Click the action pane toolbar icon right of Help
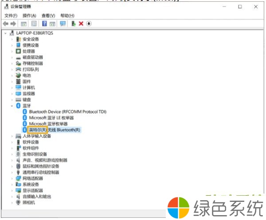 (52, 24)
